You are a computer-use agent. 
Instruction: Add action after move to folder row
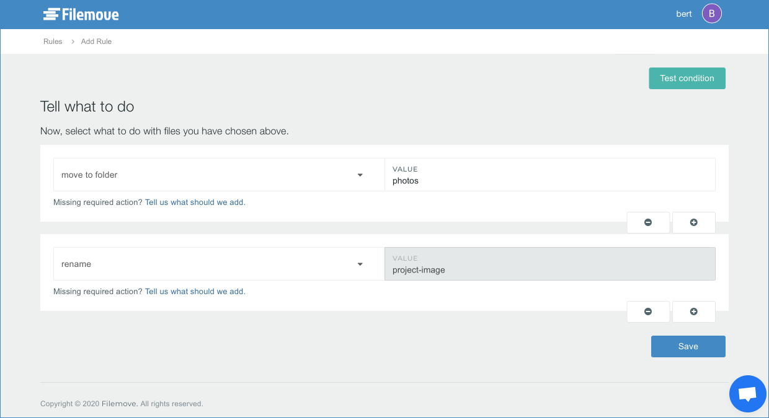694,222
